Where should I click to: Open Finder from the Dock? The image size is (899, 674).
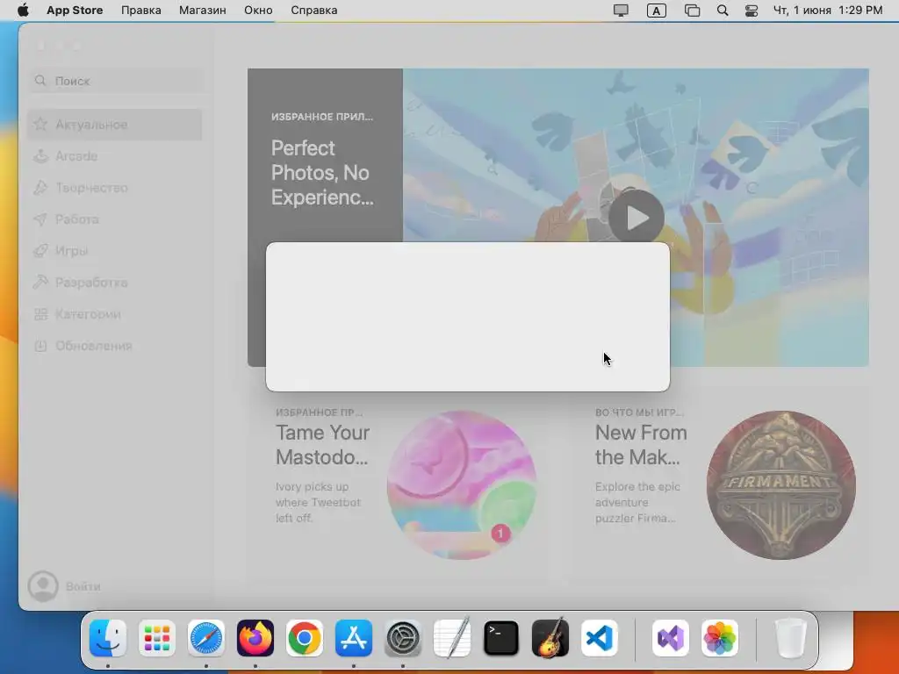click(108, 638)
